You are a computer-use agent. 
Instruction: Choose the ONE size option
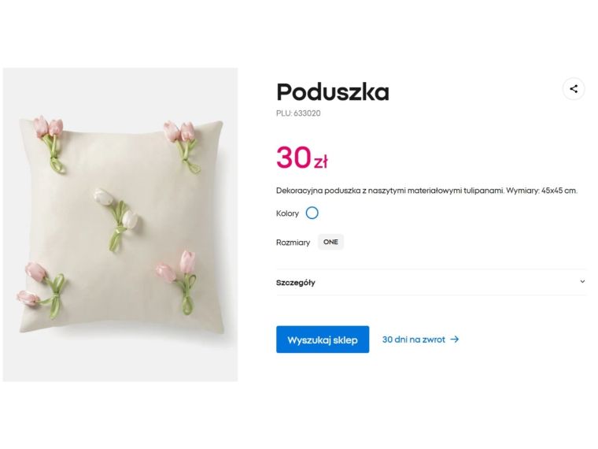tap(330, 242)
